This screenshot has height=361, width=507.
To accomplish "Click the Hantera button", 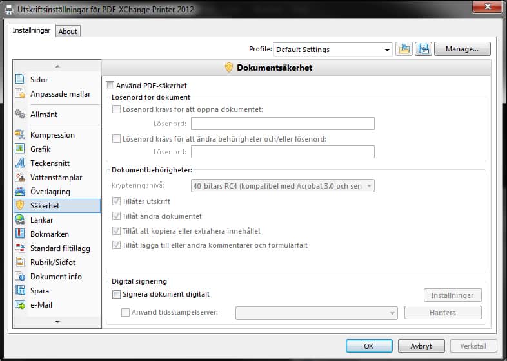I will (x=443, y=313).
